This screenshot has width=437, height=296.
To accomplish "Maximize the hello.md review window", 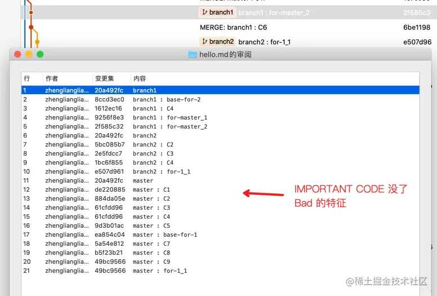I will coord(40,54).
